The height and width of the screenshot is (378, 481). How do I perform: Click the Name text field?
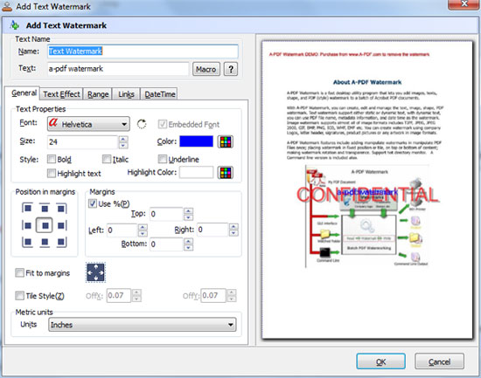[143, 52]
